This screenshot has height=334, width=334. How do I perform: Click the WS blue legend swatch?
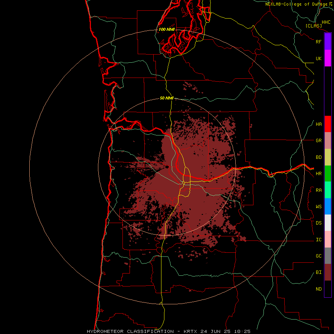tap(328, 206)
